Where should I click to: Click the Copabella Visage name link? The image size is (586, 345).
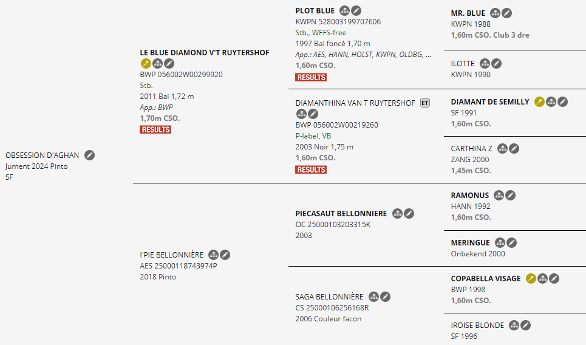point(486,278)
